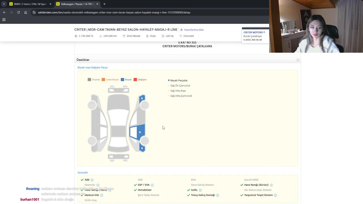
Task: Open a new browser tab
Action: click(x=104, y=4)
